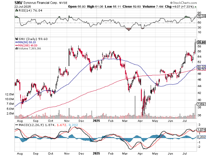This screenshot has height=156, width=206.
Task: Click the 'MACD(12,26,9)' panel label
Action: pos(31,125)
